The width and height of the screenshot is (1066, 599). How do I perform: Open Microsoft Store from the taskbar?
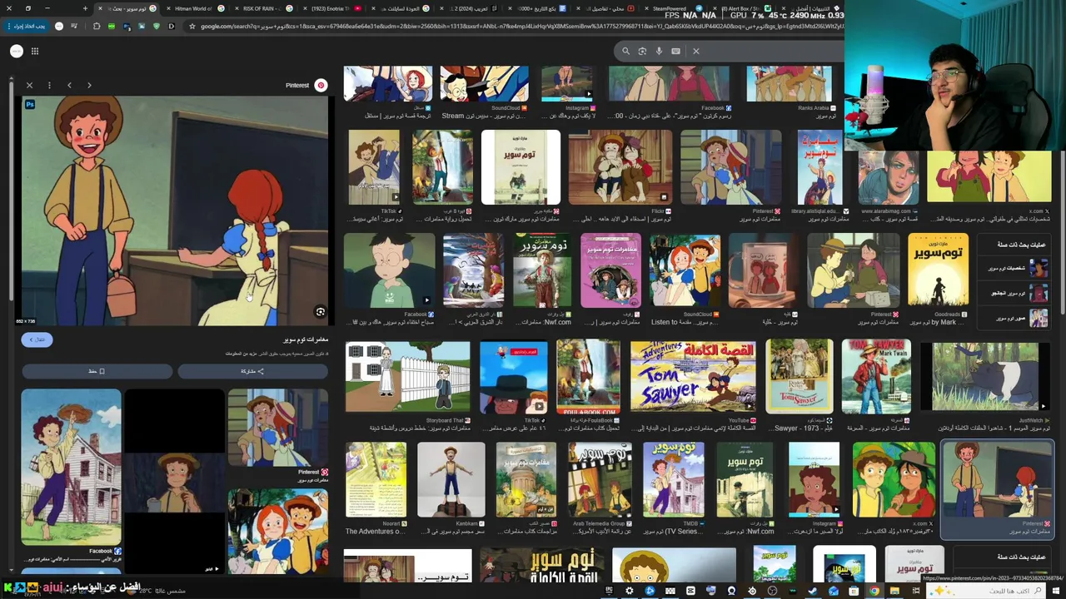[854, 591]
